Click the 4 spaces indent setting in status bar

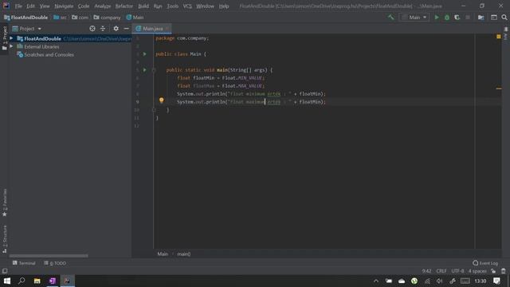477,271
